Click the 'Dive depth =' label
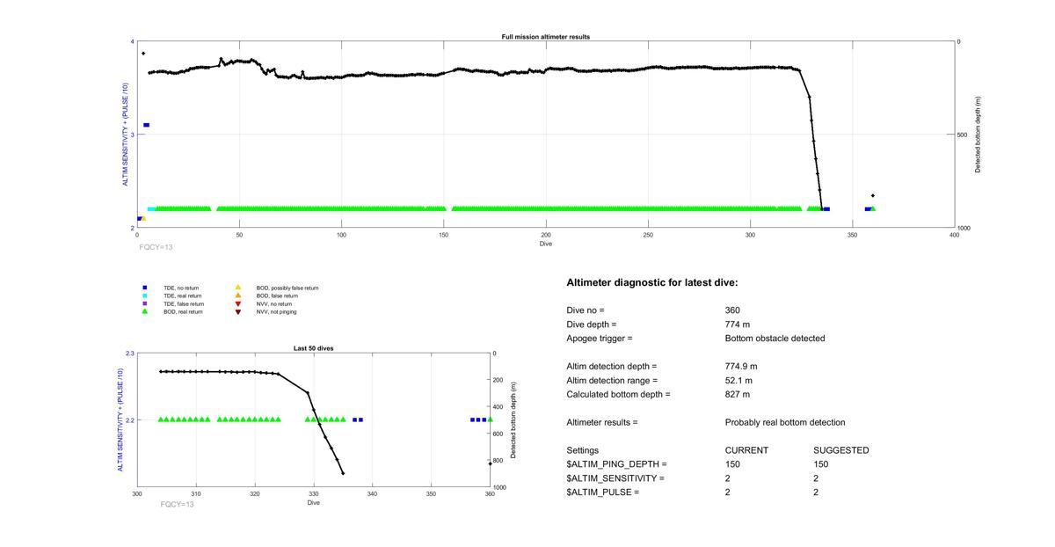Viewport: 1055px width, 547px height. 593,325
